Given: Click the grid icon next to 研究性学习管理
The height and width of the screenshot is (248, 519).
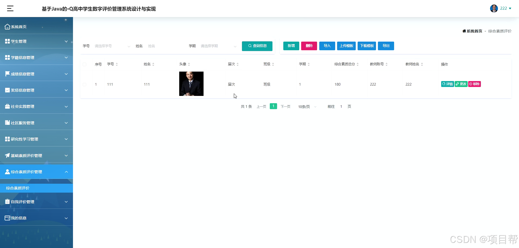Looking at the screenshot, I should tap(8, 139).
